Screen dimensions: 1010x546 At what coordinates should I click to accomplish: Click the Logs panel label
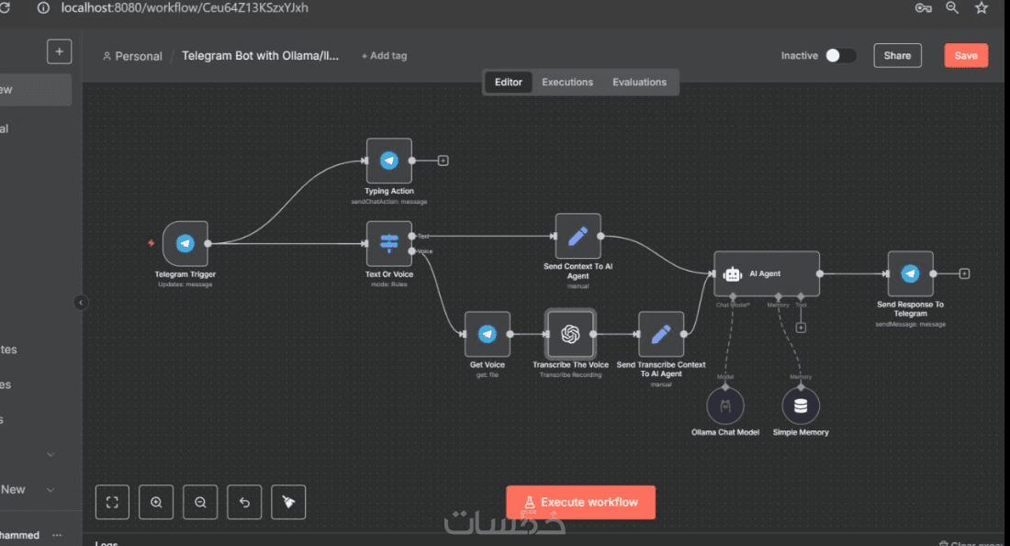107,542
